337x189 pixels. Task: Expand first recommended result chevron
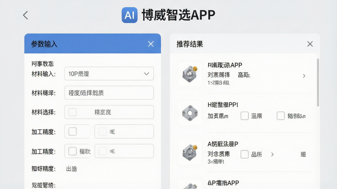[304, 76]
